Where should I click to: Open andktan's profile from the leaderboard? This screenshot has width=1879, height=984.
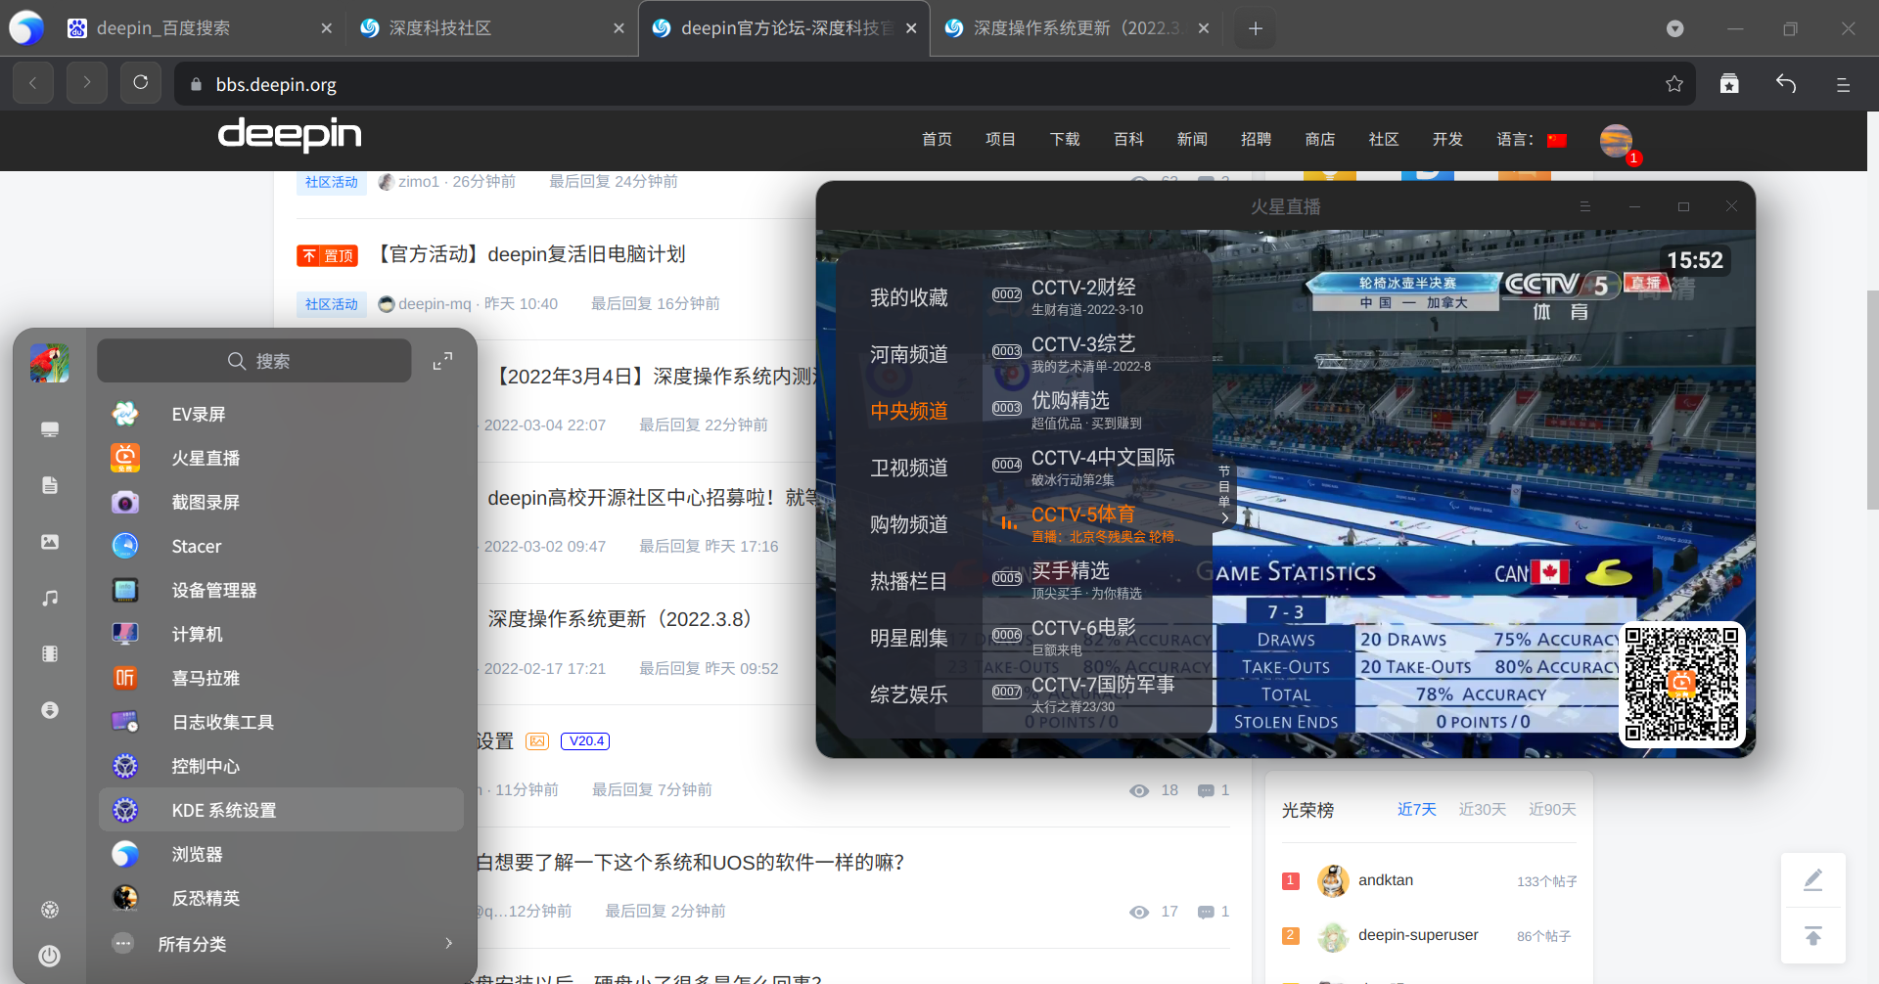point(1385,879)
